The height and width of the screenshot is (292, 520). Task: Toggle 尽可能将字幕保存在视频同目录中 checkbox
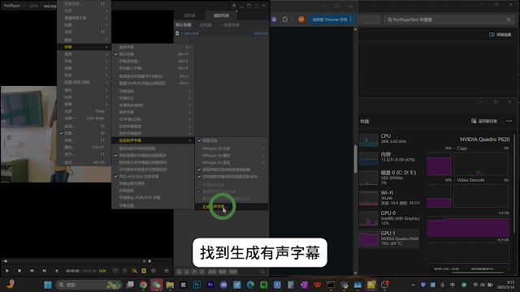(x=232, y=177)
